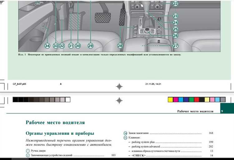
Task: Select the "<CHECK>" button entry
Action: (139, 155)
